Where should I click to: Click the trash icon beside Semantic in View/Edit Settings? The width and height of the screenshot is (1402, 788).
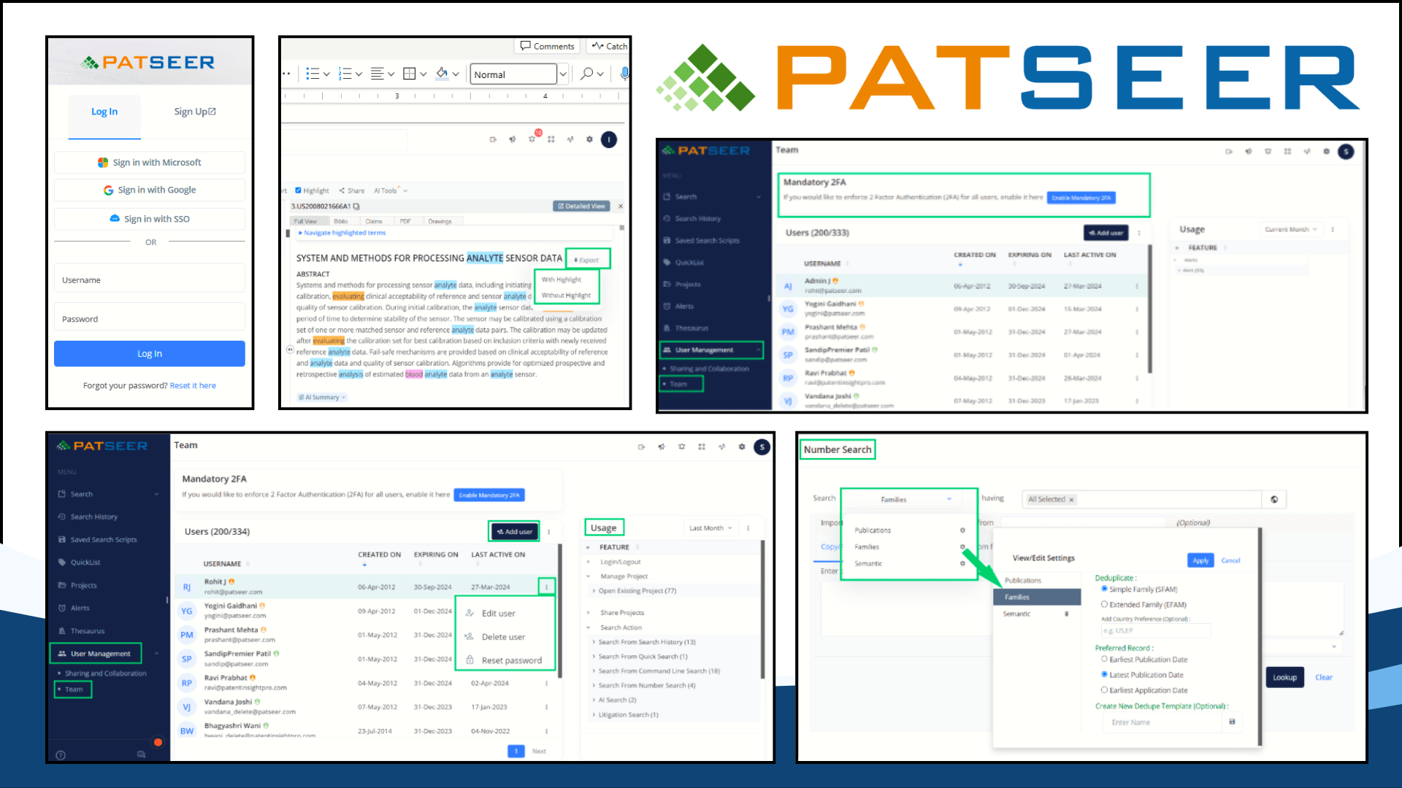[x=1067, y=614]
